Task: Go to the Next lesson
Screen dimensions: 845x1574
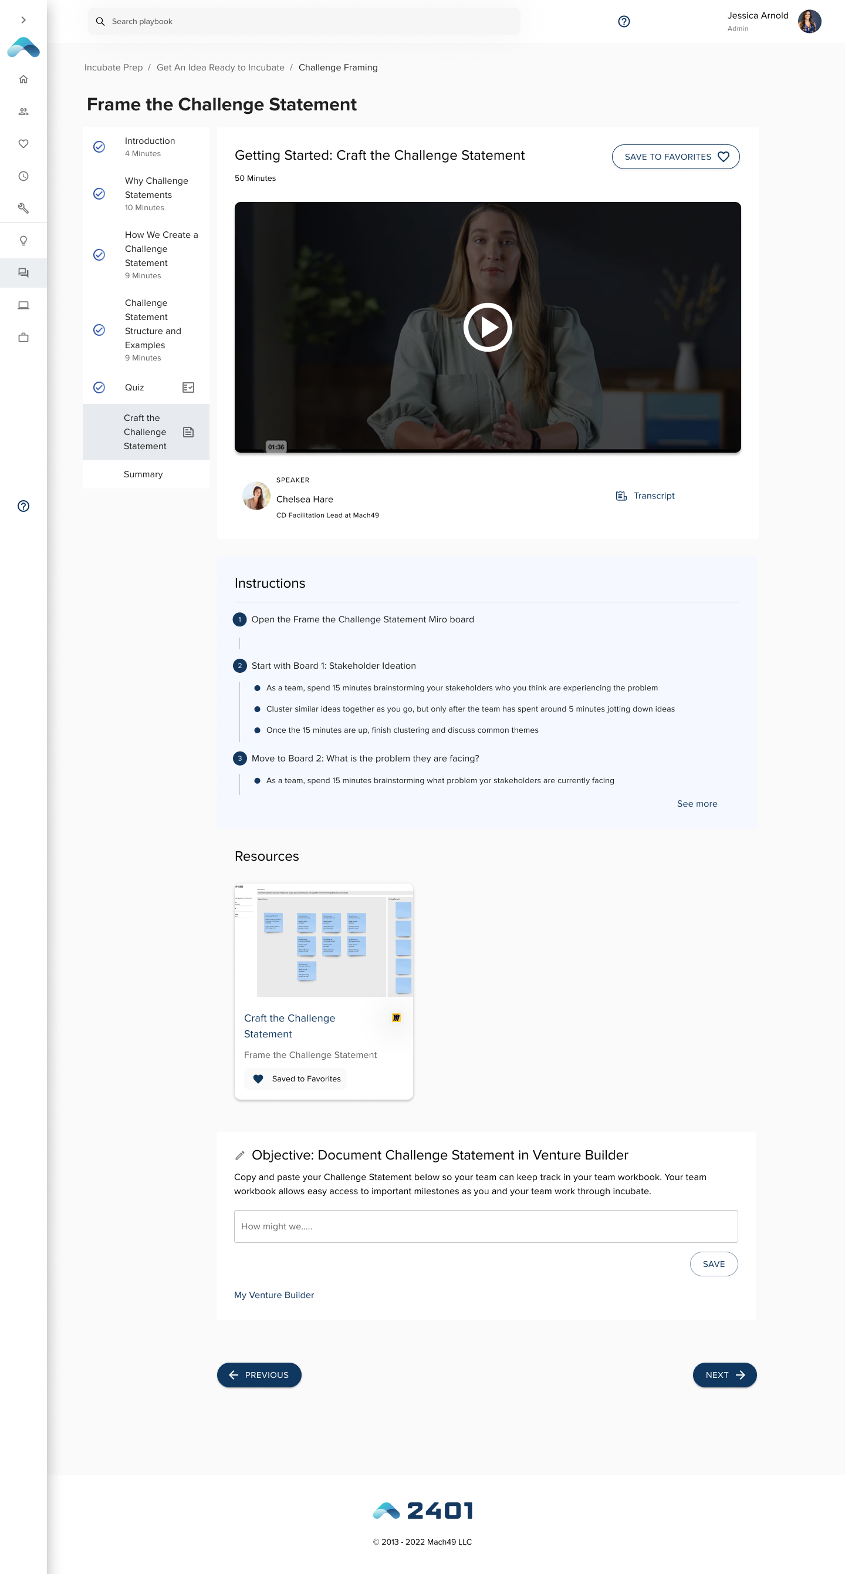Action: click(725, 1375)
